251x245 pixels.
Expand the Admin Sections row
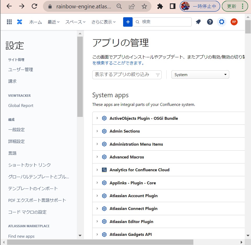(x=97, y=131)
